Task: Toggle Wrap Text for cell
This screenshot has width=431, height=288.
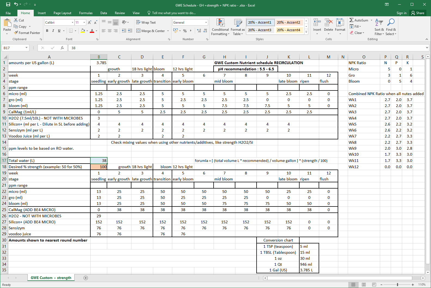Action: pyautogui.click(x=146, y=22)
